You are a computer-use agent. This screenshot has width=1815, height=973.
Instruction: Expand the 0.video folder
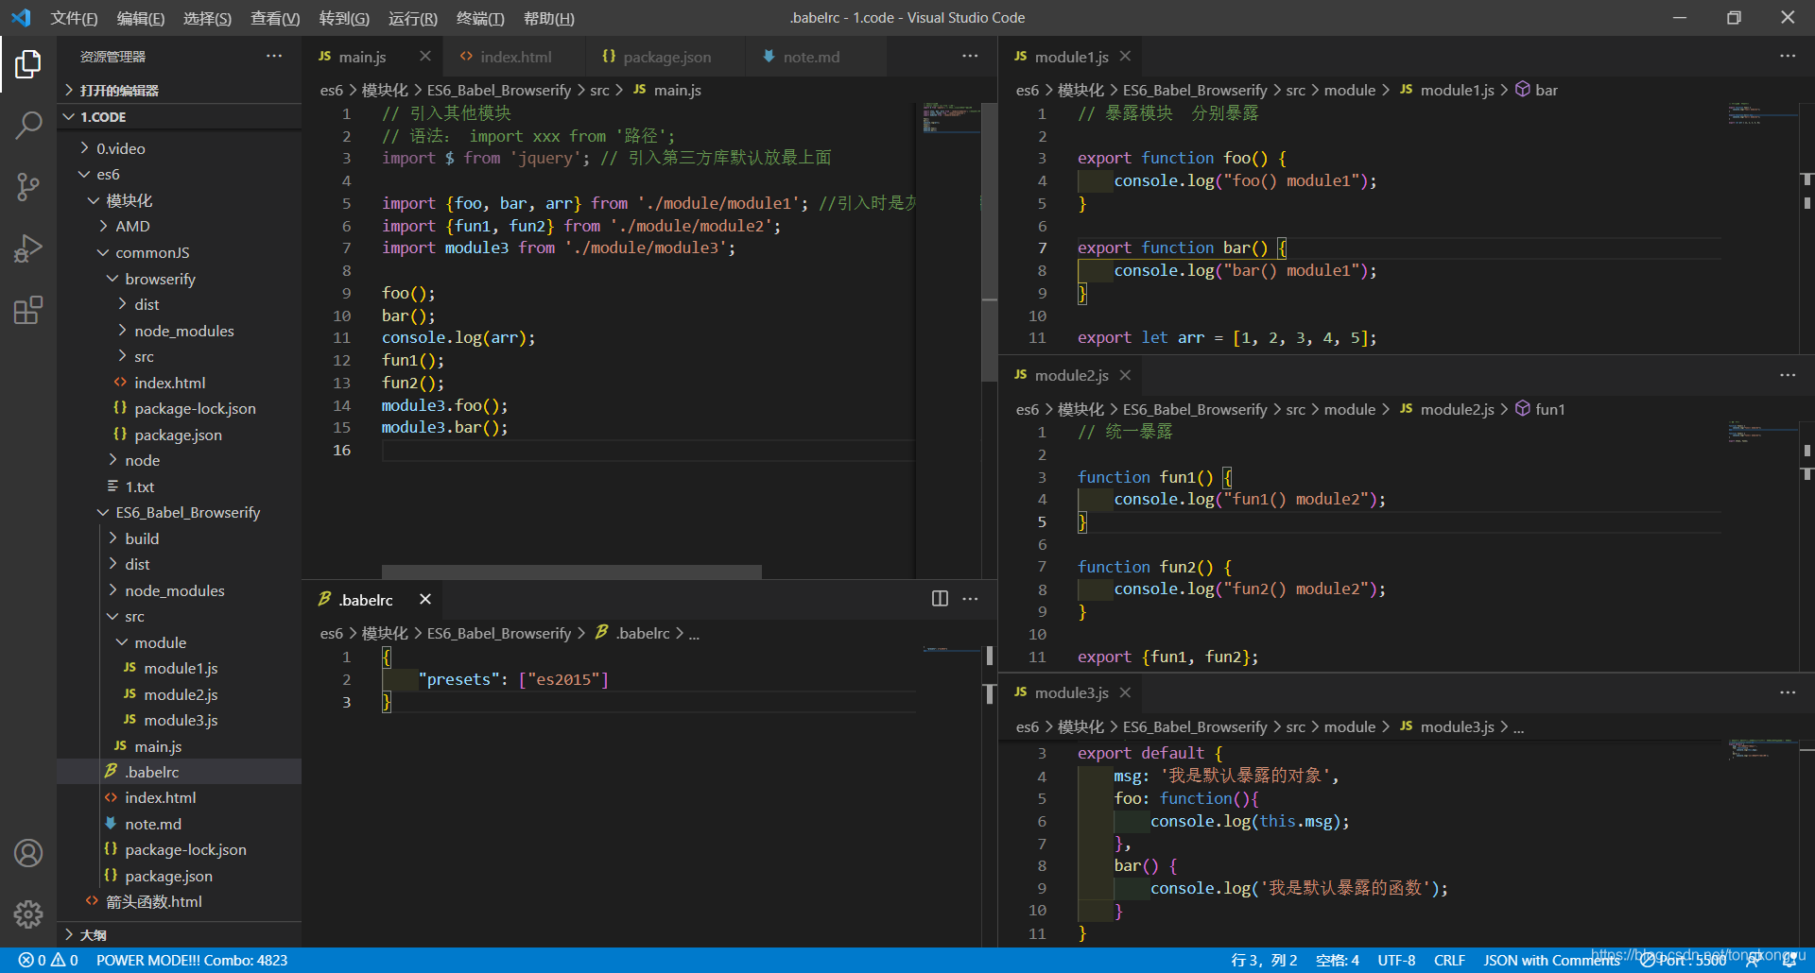pos(180,148)
